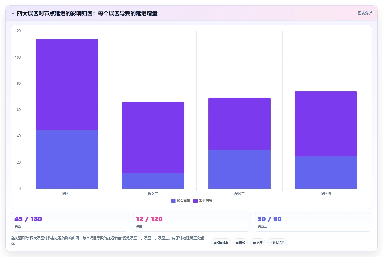
Task: Click the blue segment of 误区二 bar
Action: pos(153,181)
